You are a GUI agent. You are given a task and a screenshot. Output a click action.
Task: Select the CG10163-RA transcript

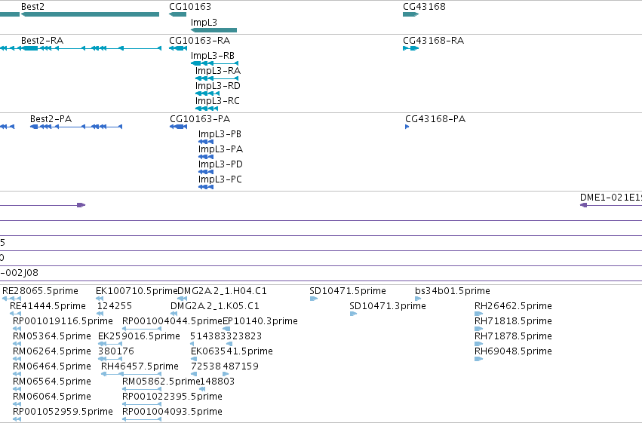[x=178, y=48]
